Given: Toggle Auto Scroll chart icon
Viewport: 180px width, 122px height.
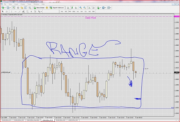Looking at the screenshot, I should (90, 8).
